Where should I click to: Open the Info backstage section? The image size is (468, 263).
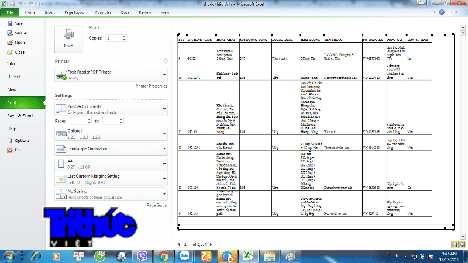(11, 64)
